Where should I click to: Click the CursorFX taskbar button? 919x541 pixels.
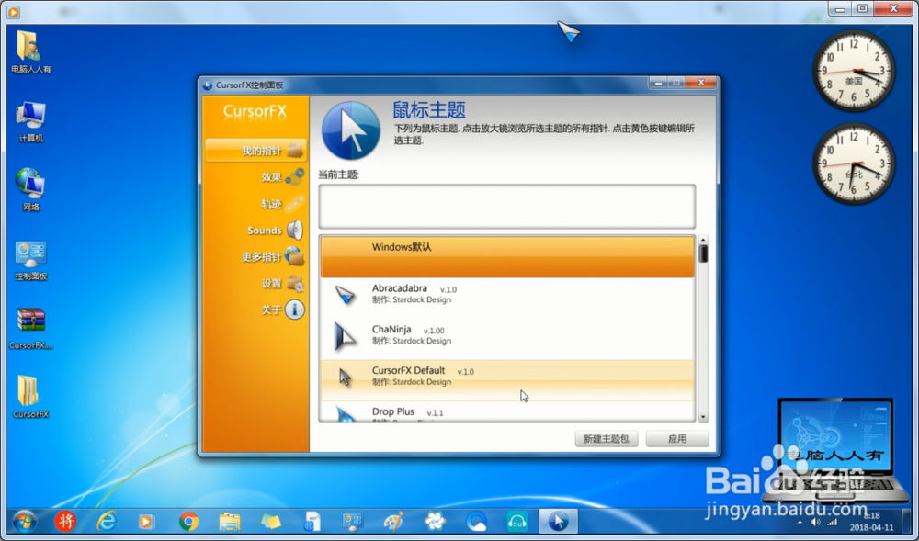click(558, 521)
